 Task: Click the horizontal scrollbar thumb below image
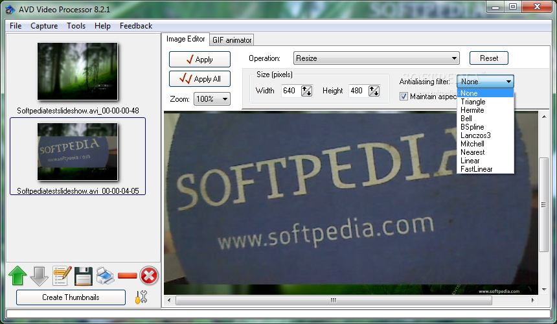334,300
